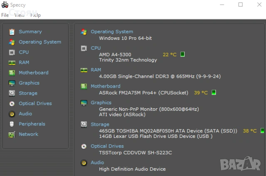The height and width of the screenshot is (176, 266).
Task: Click the Audio speaker icon in main panel
Action: (x=84, y=163)
